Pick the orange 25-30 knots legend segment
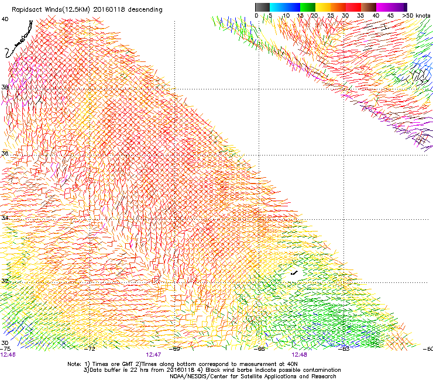This screenshot has width=433, height=380. [338, 7]
